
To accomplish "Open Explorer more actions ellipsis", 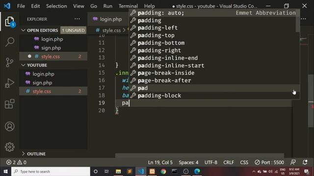I will (77, 19).
